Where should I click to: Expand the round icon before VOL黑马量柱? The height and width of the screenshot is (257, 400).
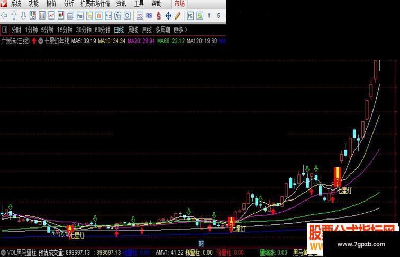click(3, 252)
